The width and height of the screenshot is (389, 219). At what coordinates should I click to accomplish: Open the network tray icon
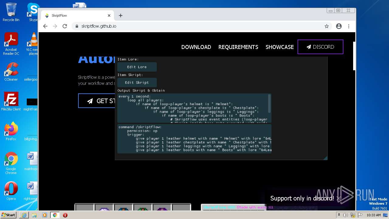(x=352, y=215)
